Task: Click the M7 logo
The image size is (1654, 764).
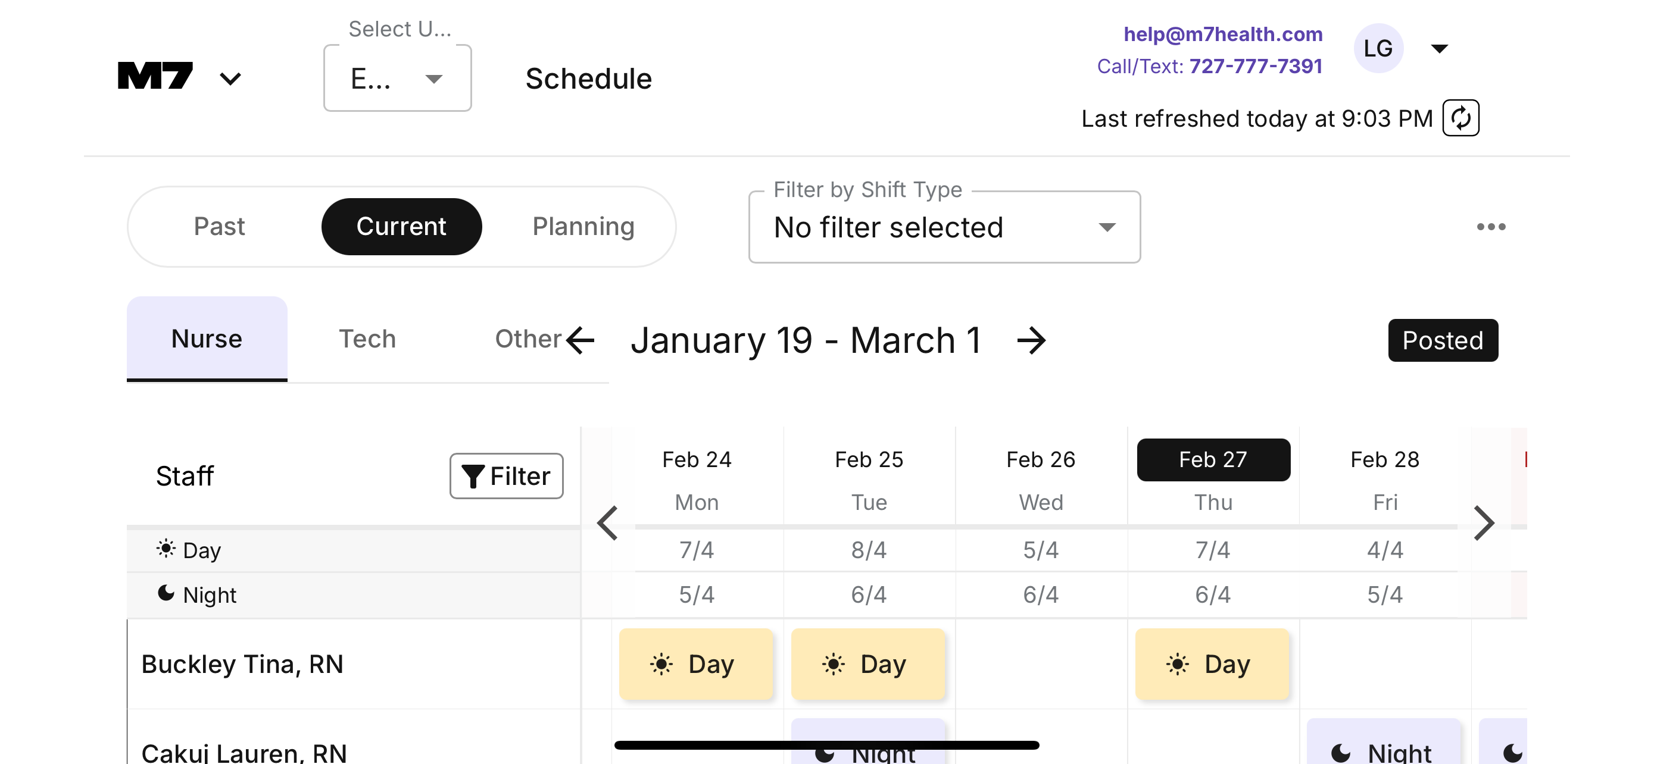Action: pyautogui.click(x=155, y=76)
